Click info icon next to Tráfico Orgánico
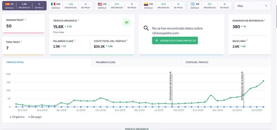Image resolution: width=277 pixels, height=130 pixels. pos(79,20)
